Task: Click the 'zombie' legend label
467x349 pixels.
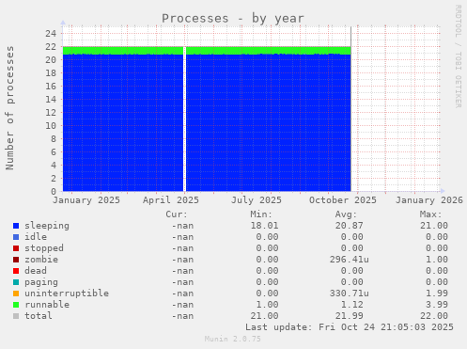Action: pyautogui.click(x=41, y=260)
